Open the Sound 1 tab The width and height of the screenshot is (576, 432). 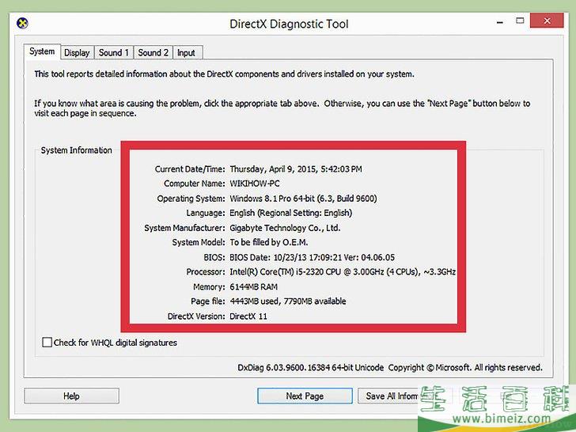click(113, 52)
